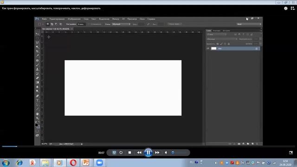Select the Eraser tool
The height and width of the screenshot is (167, 297).
click(x=37, y=78)
